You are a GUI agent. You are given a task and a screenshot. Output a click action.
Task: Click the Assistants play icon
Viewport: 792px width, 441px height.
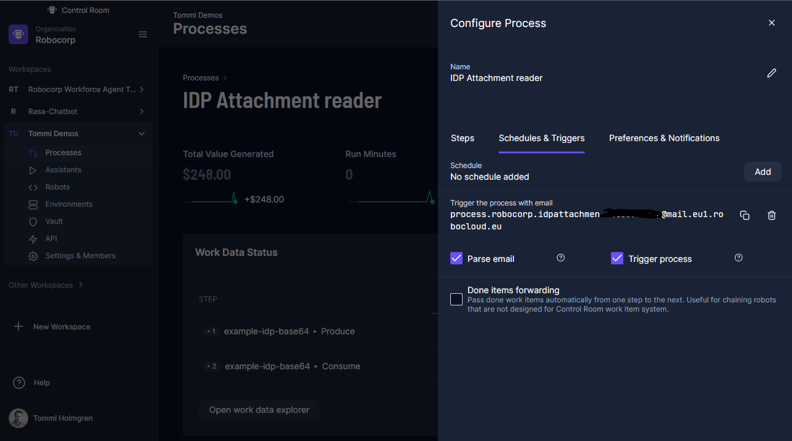33,170
